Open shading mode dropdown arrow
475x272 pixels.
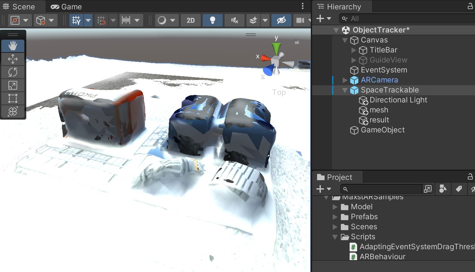[x=173, y=20]
